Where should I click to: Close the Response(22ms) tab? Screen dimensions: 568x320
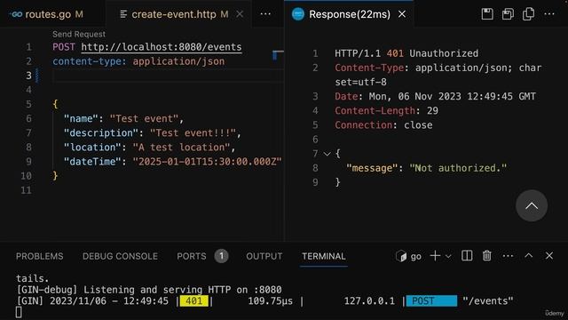click(x=402, y=14)
